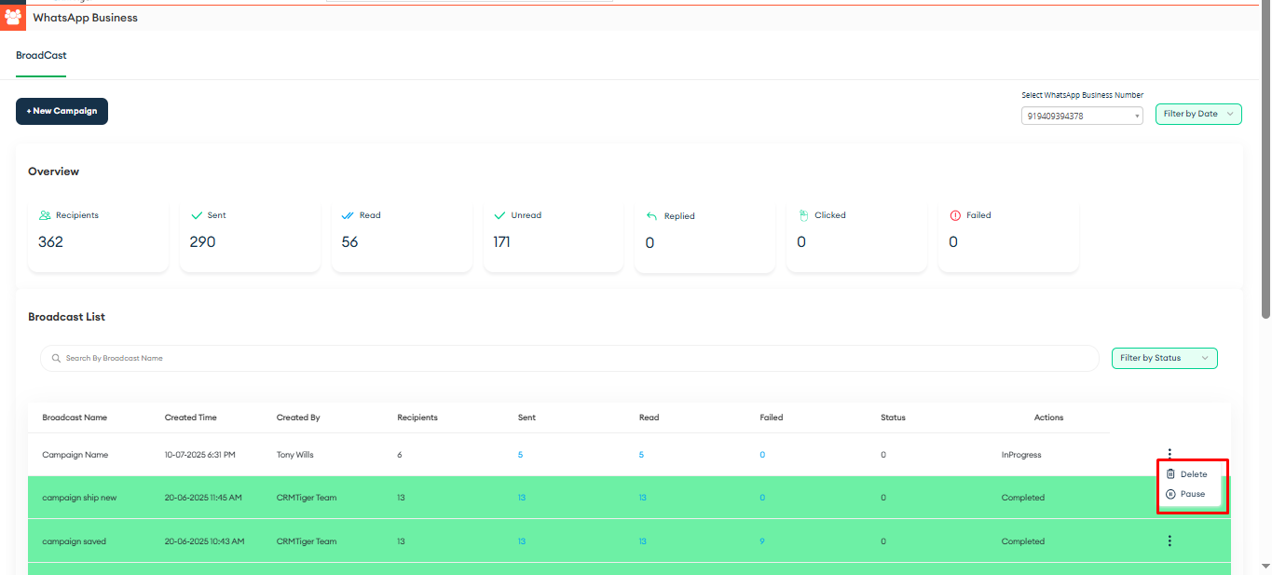Viewport: 1272px width, 575px height.
Task: Open the Failed count 0 link for campaign ship new
Action: pyautogui.click(x=762, y=498)
